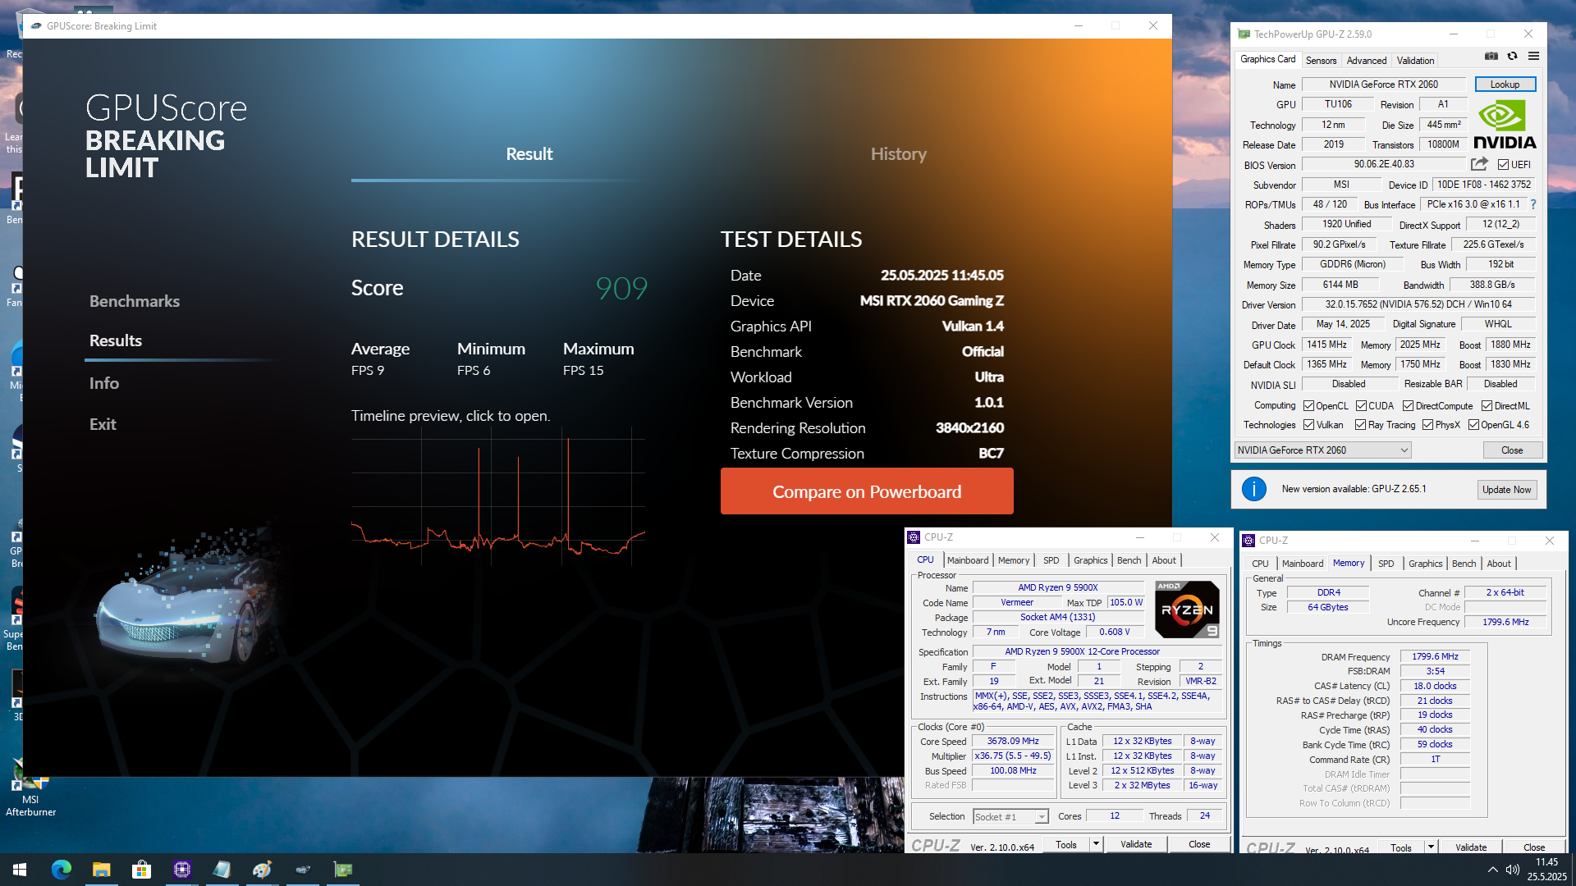The height and width of the screenshot is (886, 1576).
Task: Switch to GPU-Z via taskbar icon
Action: coord(343,870)
